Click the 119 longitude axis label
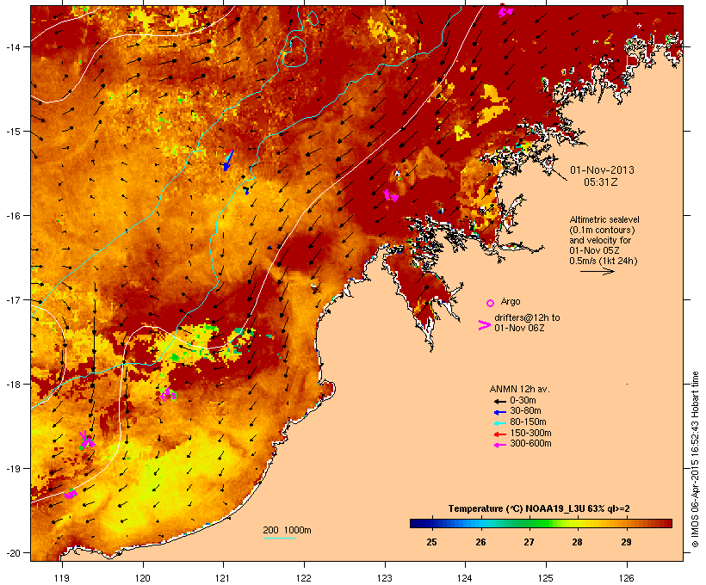The width and height of the screenshot is (706, 585). (62, 578)
